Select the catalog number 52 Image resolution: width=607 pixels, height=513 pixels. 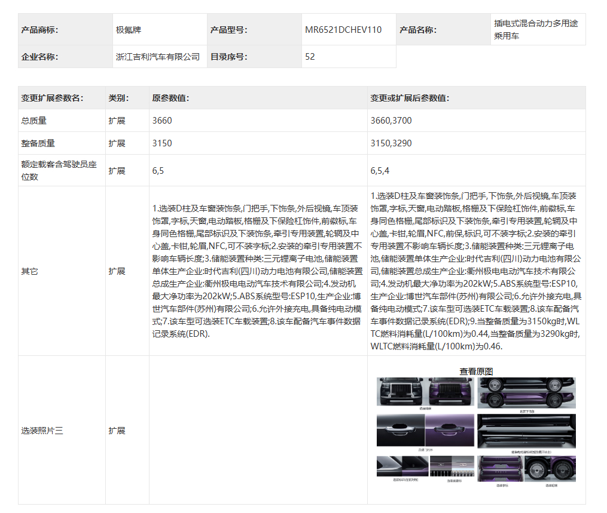[310, 57]
